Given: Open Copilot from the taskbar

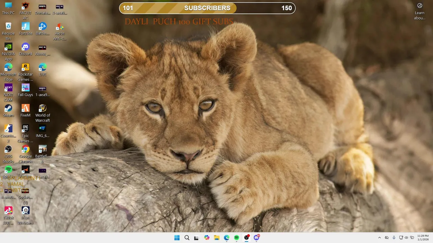Looking at the screenshot, I should 207,238.
